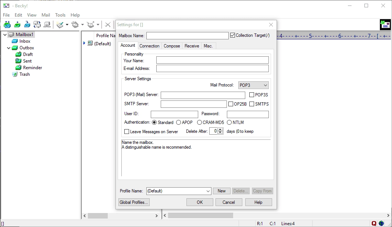The height and width of the screenshot is (227, 392).
Task: Open the Tools menu
Action: 60,15
